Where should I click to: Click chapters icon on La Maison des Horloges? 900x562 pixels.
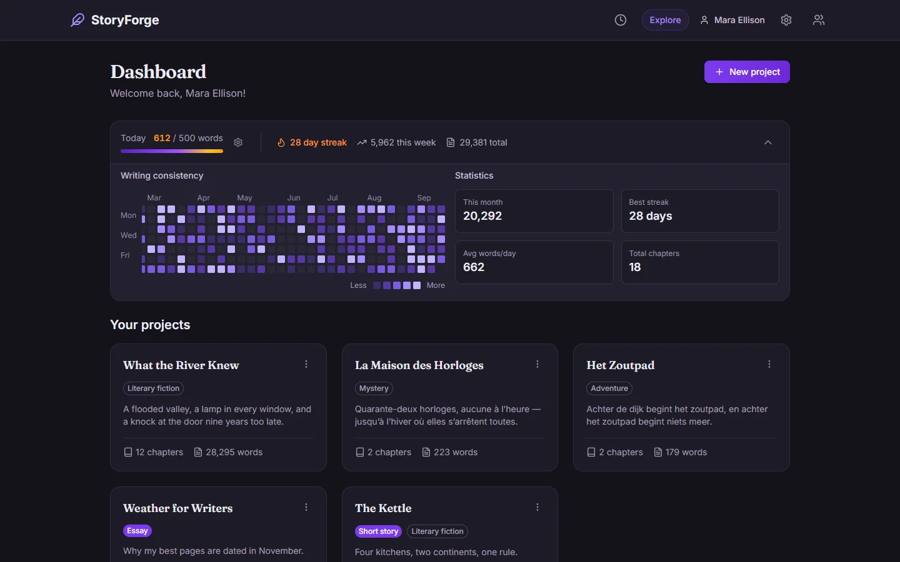(x=360, y=452)
